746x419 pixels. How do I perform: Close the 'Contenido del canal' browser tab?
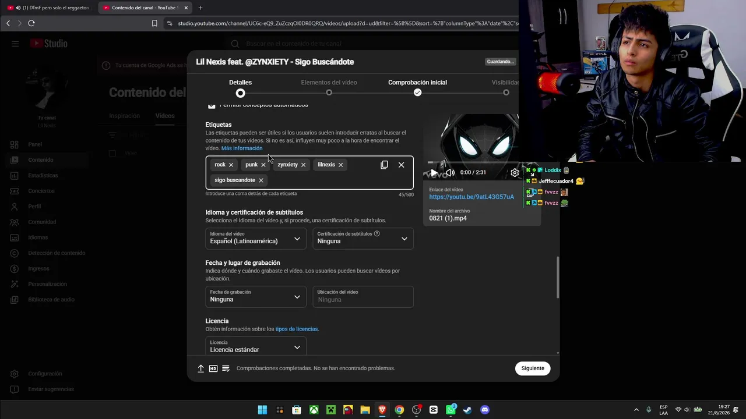coord(186,8)
